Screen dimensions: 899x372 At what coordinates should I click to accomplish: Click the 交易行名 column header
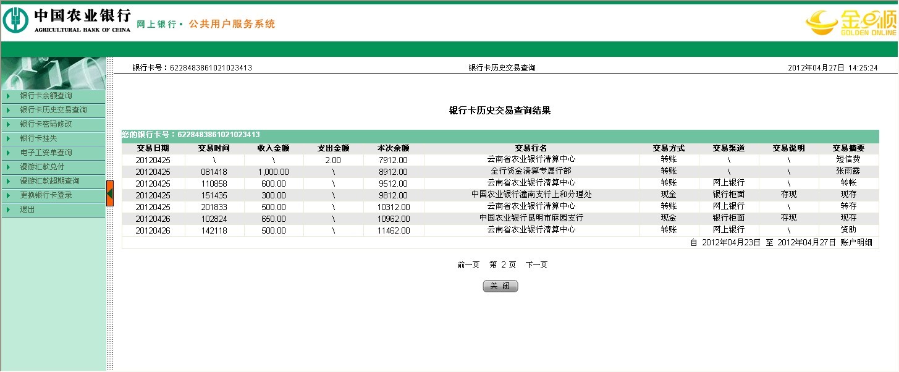531,148
